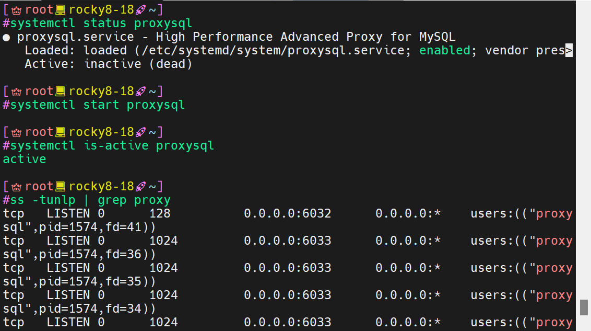Click the command 'systemctl is-active proxysql'
Image resolution: width=591 pixels, height=331 pixels.
[x=112, y=145]
